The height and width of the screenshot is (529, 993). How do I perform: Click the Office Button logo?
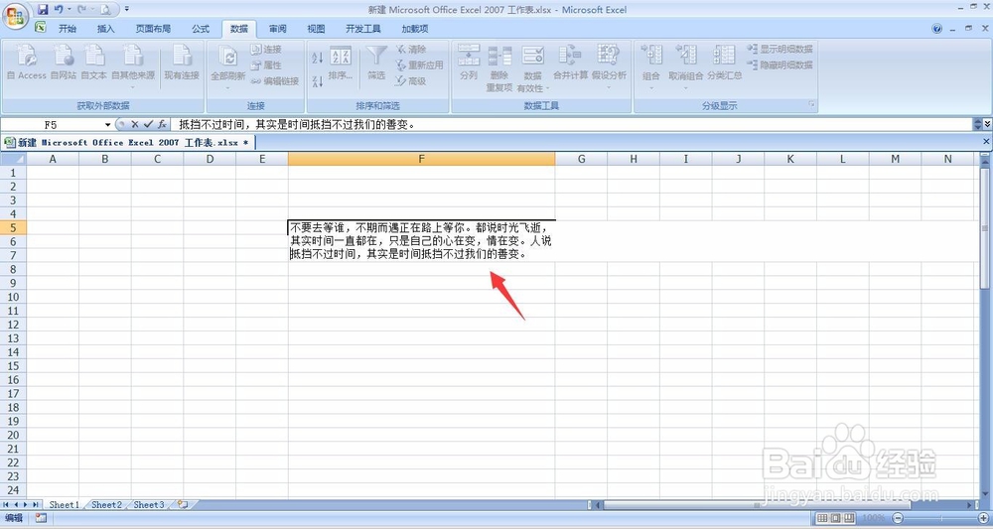(x=15, y=15)
